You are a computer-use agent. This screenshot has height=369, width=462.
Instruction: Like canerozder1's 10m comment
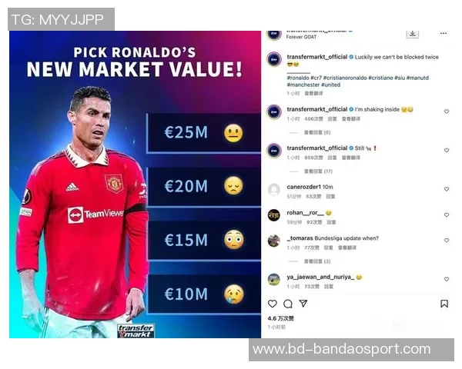tap(447, 189)
